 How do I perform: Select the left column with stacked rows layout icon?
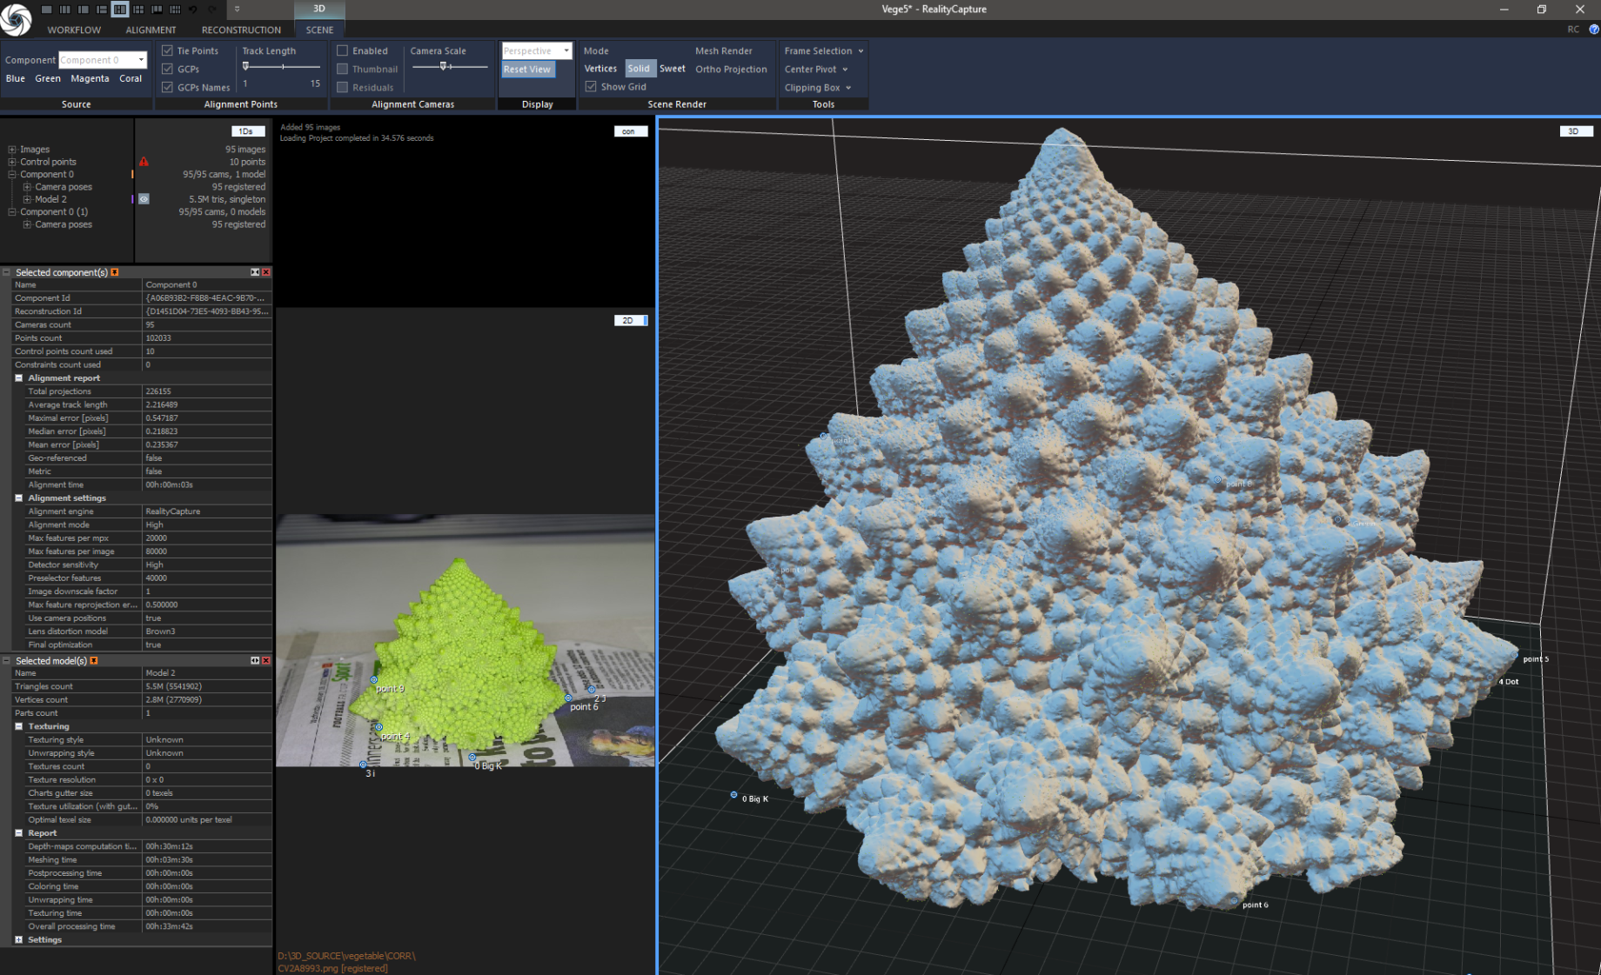point(101,10)
